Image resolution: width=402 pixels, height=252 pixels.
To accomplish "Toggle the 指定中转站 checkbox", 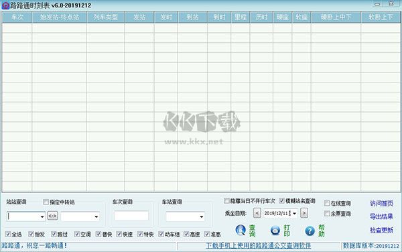I will pyautogui.click(x=46, y=202).
